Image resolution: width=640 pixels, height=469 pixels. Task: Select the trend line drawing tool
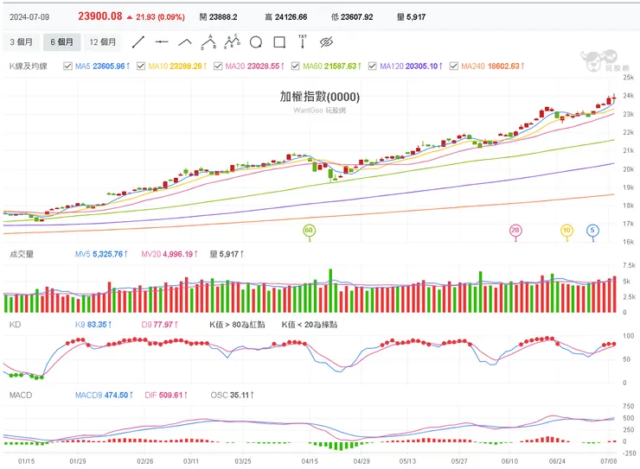(138, 42)
